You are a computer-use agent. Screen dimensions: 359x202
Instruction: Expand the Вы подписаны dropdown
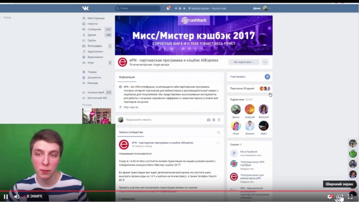[x=243, y=62]
